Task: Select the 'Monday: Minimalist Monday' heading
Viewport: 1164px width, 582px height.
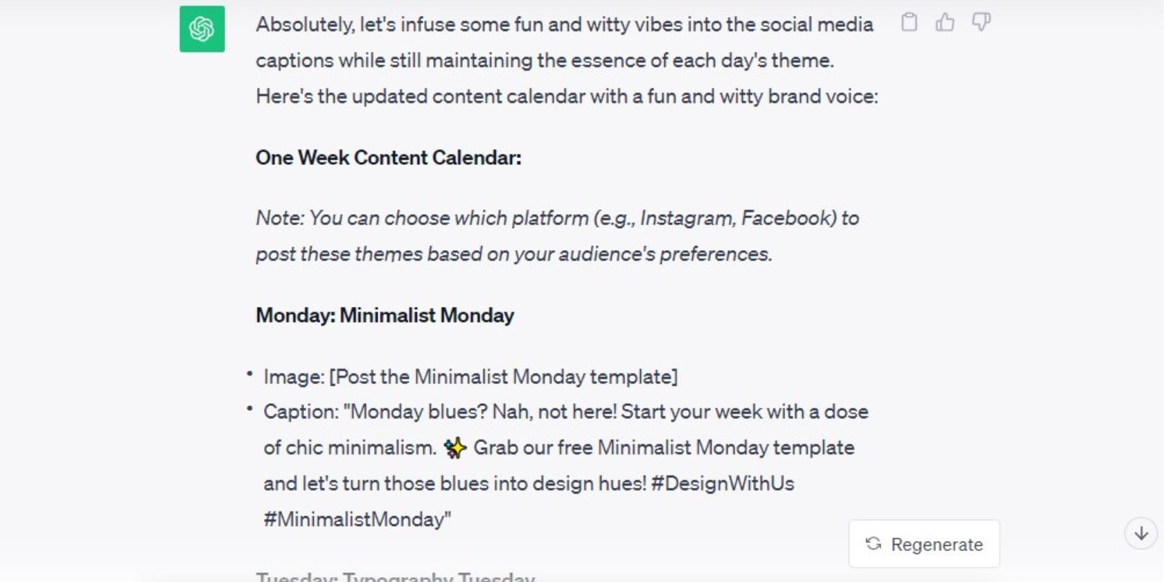Action: point(385,316)
